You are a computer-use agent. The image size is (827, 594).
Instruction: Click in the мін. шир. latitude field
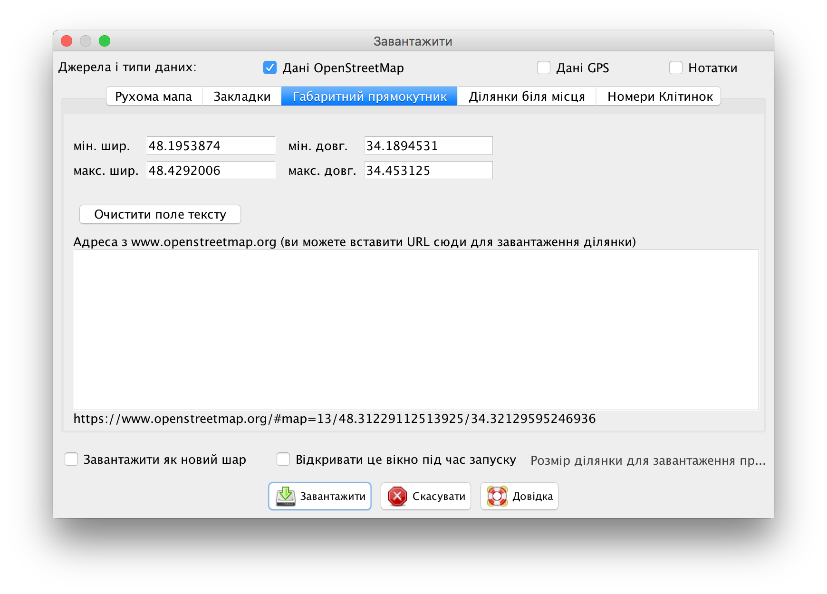pos(211,146)
